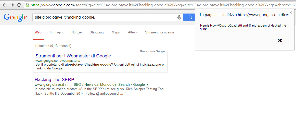Go back with the browser back arrow

(x=5, y=5)
